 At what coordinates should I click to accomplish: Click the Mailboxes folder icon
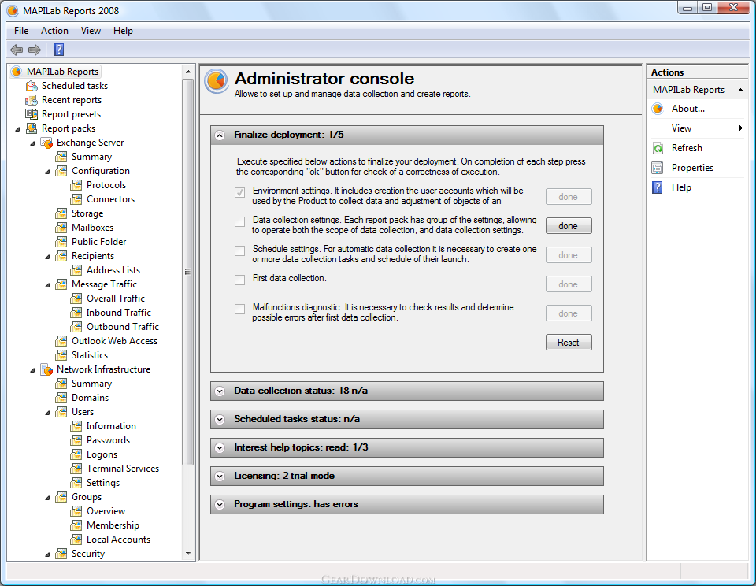[61, 228]
